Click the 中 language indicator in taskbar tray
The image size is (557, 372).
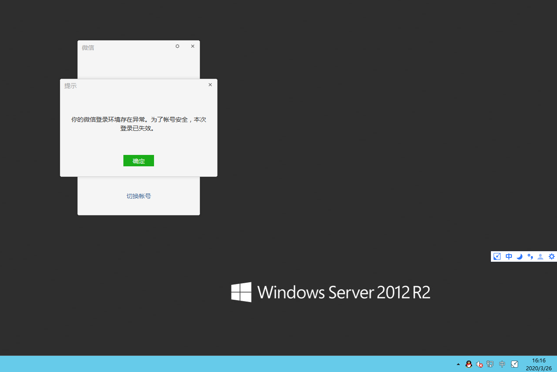(502, 364)
